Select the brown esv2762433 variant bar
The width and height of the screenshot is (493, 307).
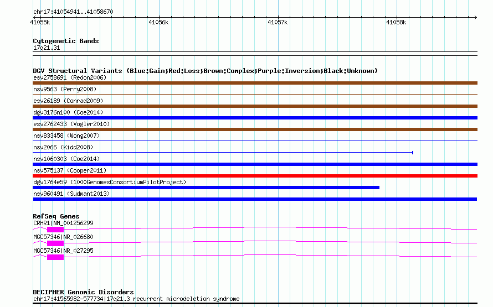click(x=255, y=129)
